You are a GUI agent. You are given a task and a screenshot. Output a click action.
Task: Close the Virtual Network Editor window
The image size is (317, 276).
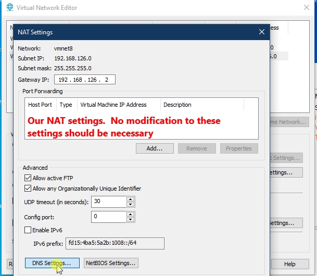(x=307, y=7)
